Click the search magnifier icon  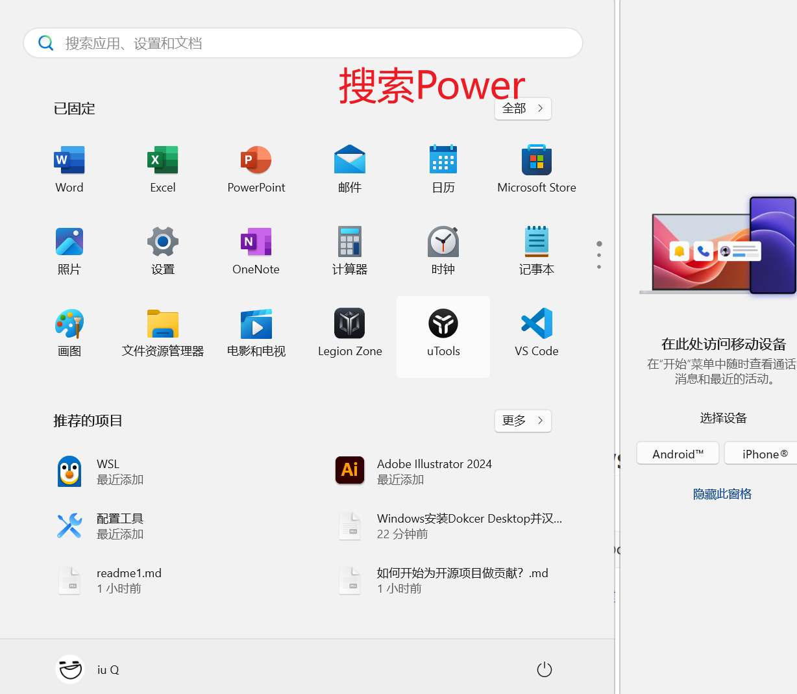[46, 43]
